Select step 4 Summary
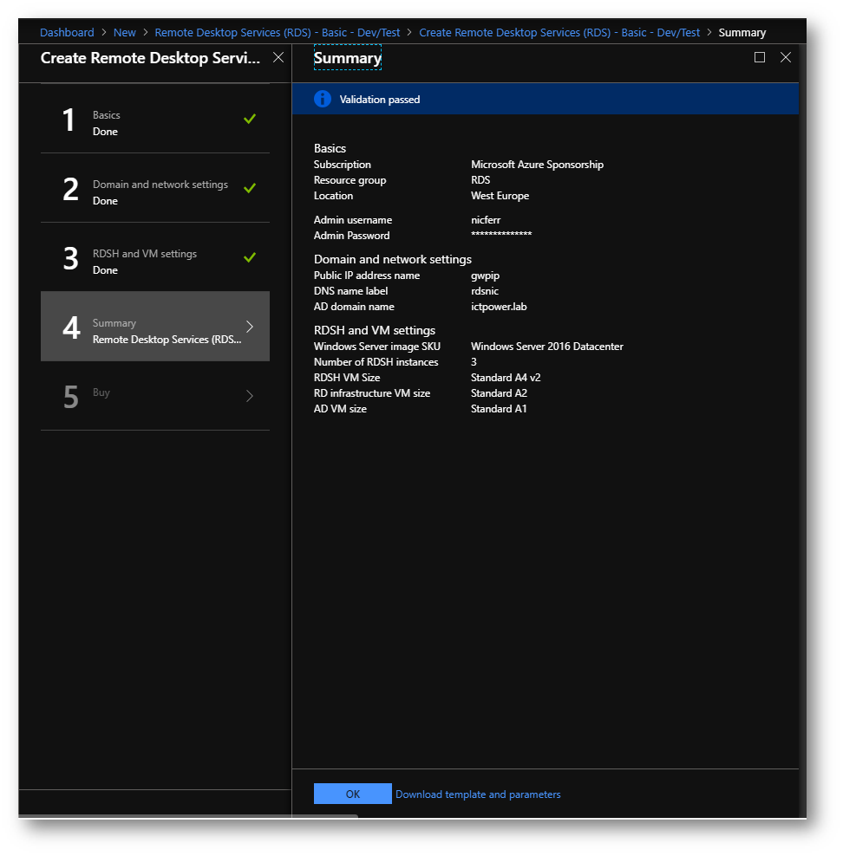This screenshot has height=856, width=843. (155, 327)
